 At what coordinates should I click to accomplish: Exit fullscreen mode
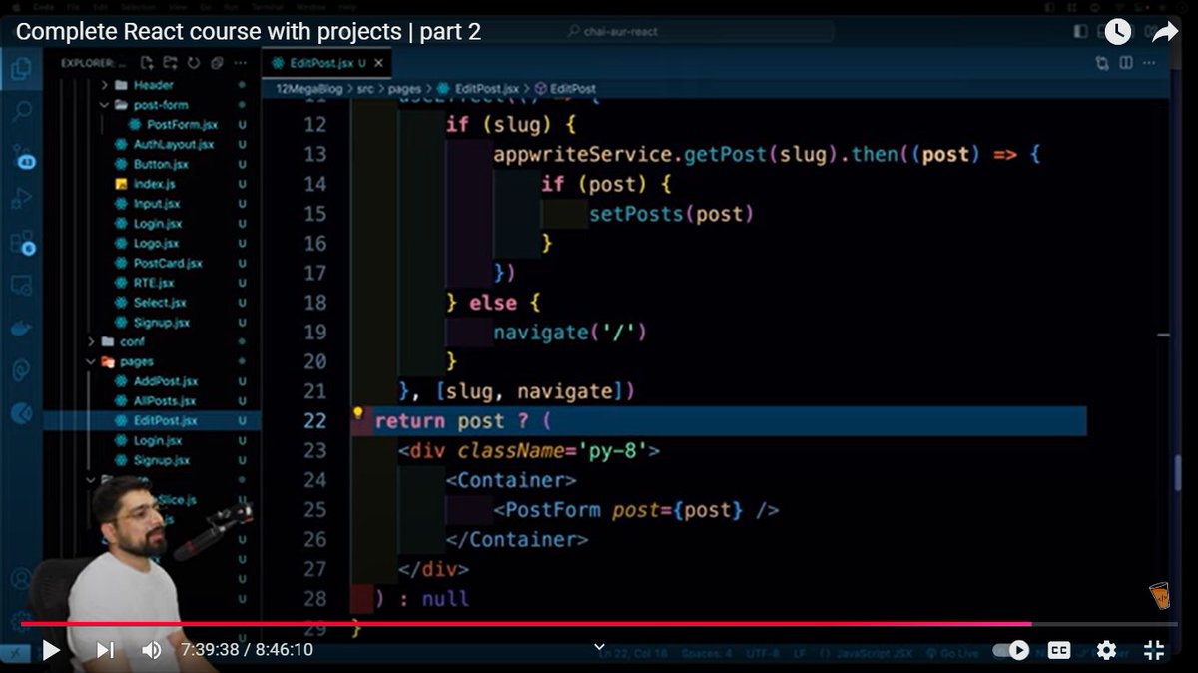(x=1154, y=650)
